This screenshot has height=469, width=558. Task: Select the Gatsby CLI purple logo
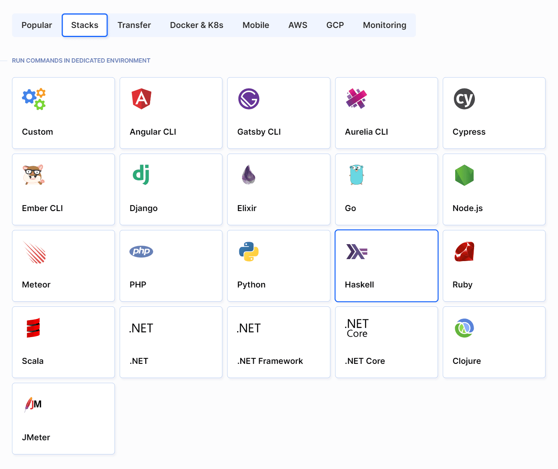coord(249,99)
